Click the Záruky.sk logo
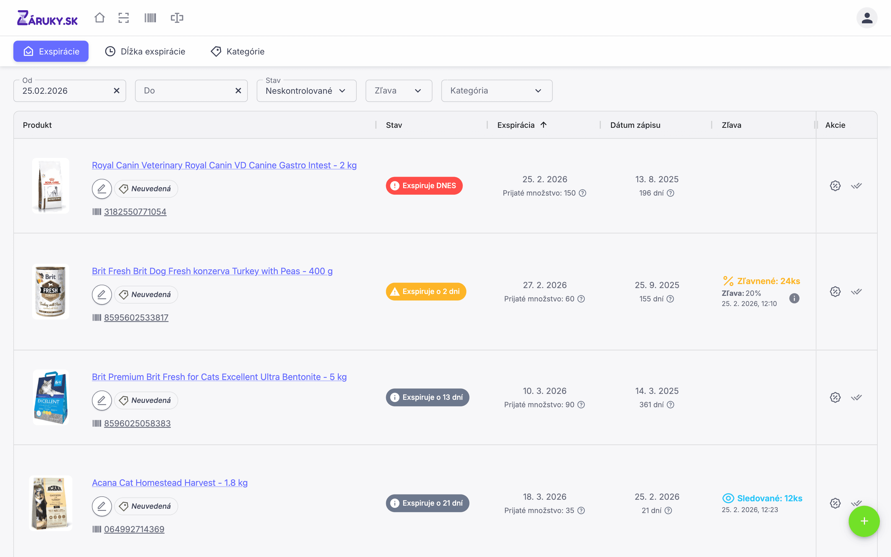 coord(48,18)
